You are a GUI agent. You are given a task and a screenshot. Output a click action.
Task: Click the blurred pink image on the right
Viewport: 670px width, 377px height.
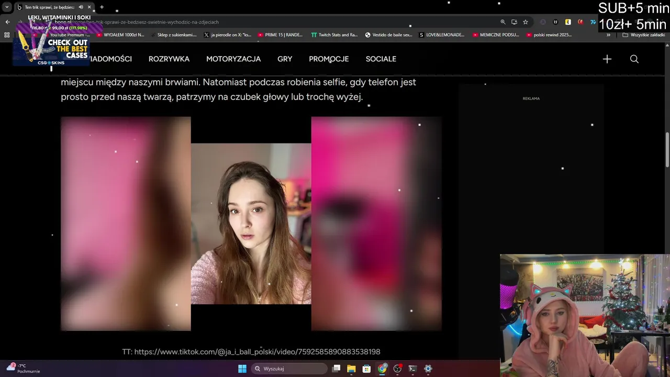[376, 224]
